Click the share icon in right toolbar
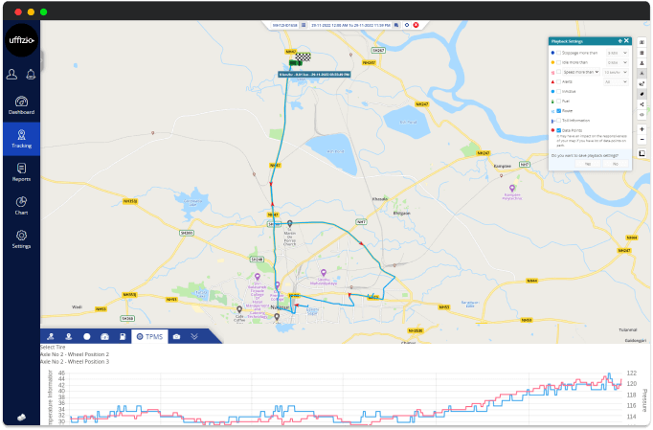The image size is (653, 430). pyautogui.click(x=642, y=104)
